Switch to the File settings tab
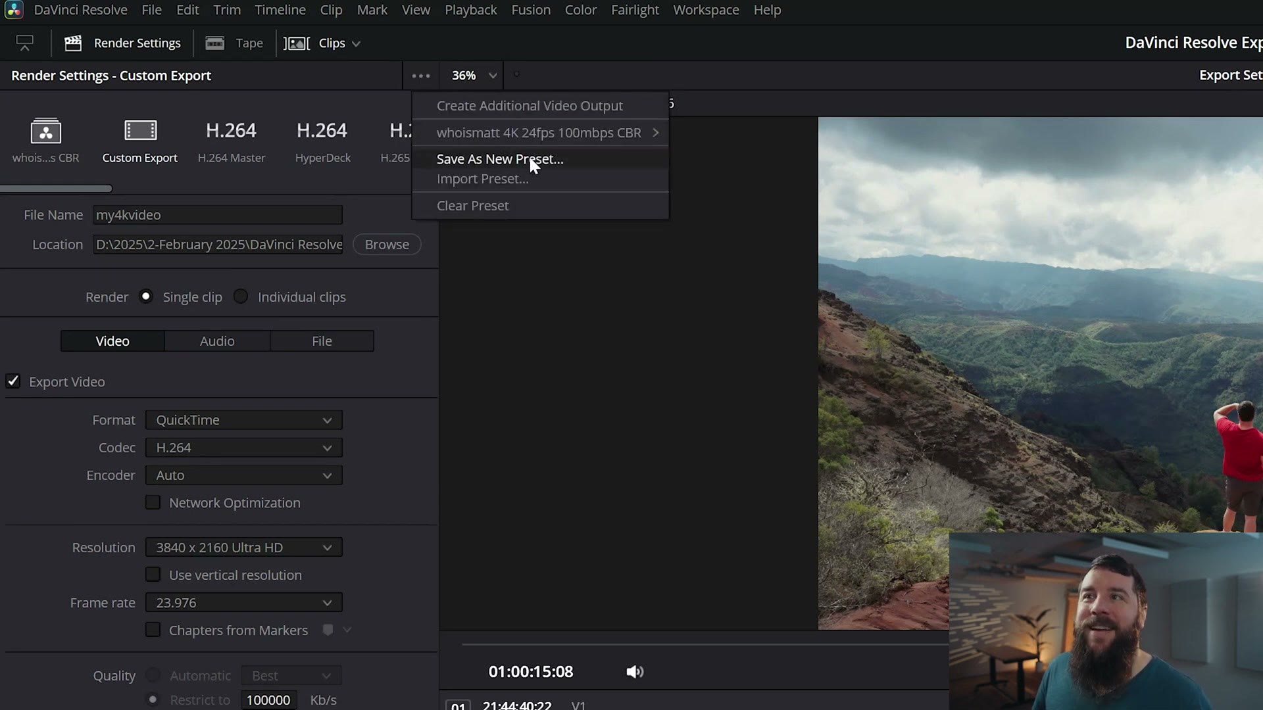 pyautogui.click(x=322, y=341)
